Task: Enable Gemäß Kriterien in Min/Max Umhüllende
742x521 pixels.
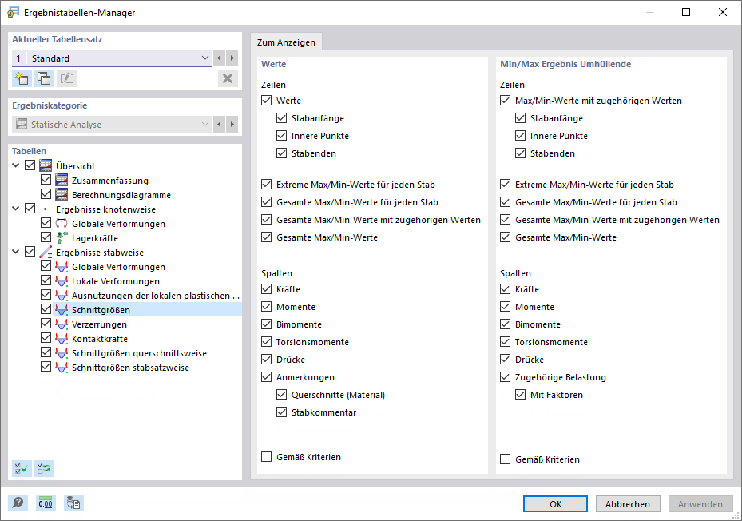Action: 506,459
